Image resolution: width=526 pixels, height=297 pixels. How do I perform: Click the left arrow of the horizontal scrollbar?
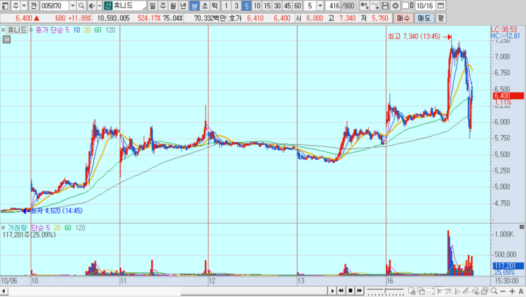(3, 291)
